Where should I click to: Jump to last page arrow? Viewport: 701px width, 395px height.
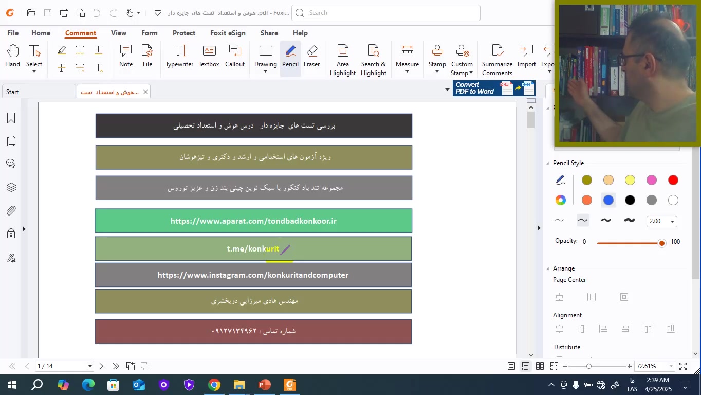click(x=116, y=366)
